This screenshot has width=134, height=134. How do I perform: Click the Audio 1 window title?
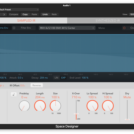click(x=67, y=5)
